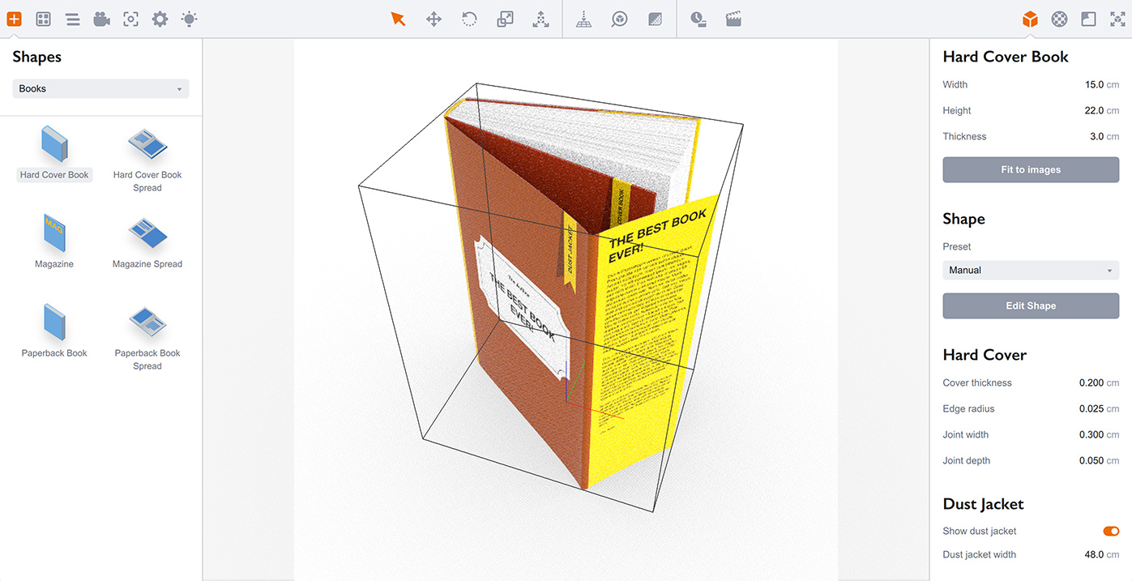1132x581 pixels.
Task: Open the orange cube object properties tab
Action: coord(1030,19)
